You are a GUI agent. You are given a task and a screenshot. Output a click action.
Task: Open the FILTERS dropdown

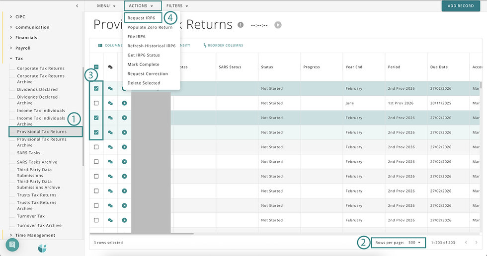(x=177, y=6)
